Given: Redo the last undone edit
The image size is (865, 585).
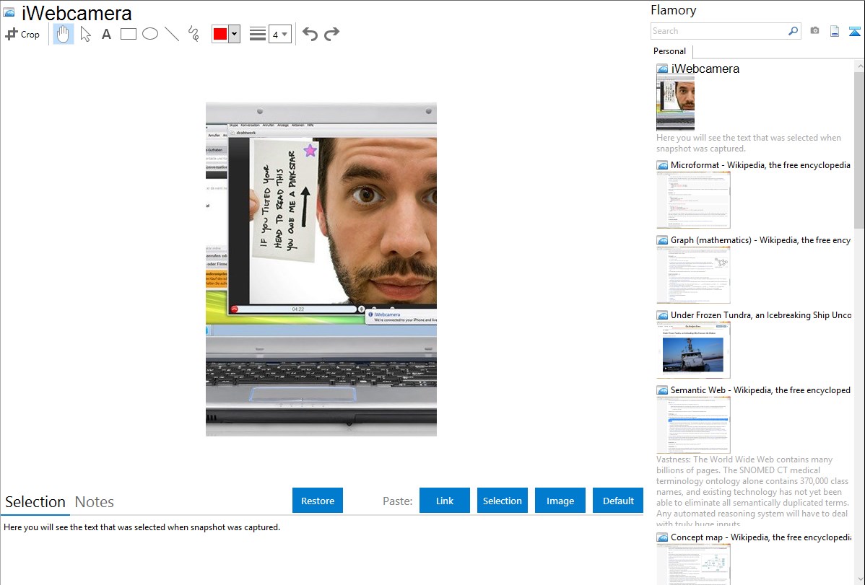Looking at the screenshot, I should tap(331, 34).
